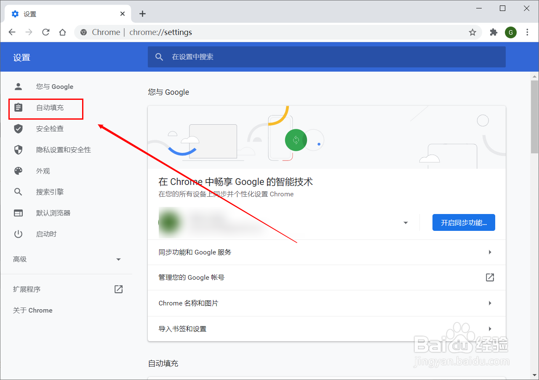This screenshot has width=539, height=380.
Task: Click the shield icon for 隐私设置和安全性
Action: [x=18, y=150]
